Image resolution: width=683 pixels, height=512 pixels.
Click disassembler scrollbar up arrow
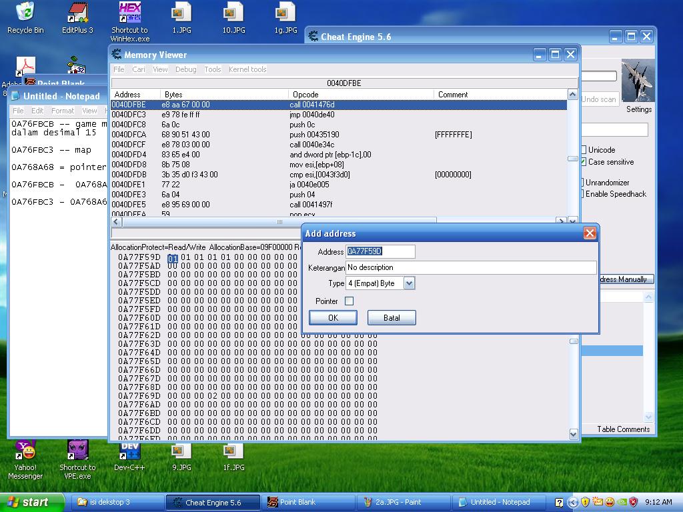click(572, 95)
